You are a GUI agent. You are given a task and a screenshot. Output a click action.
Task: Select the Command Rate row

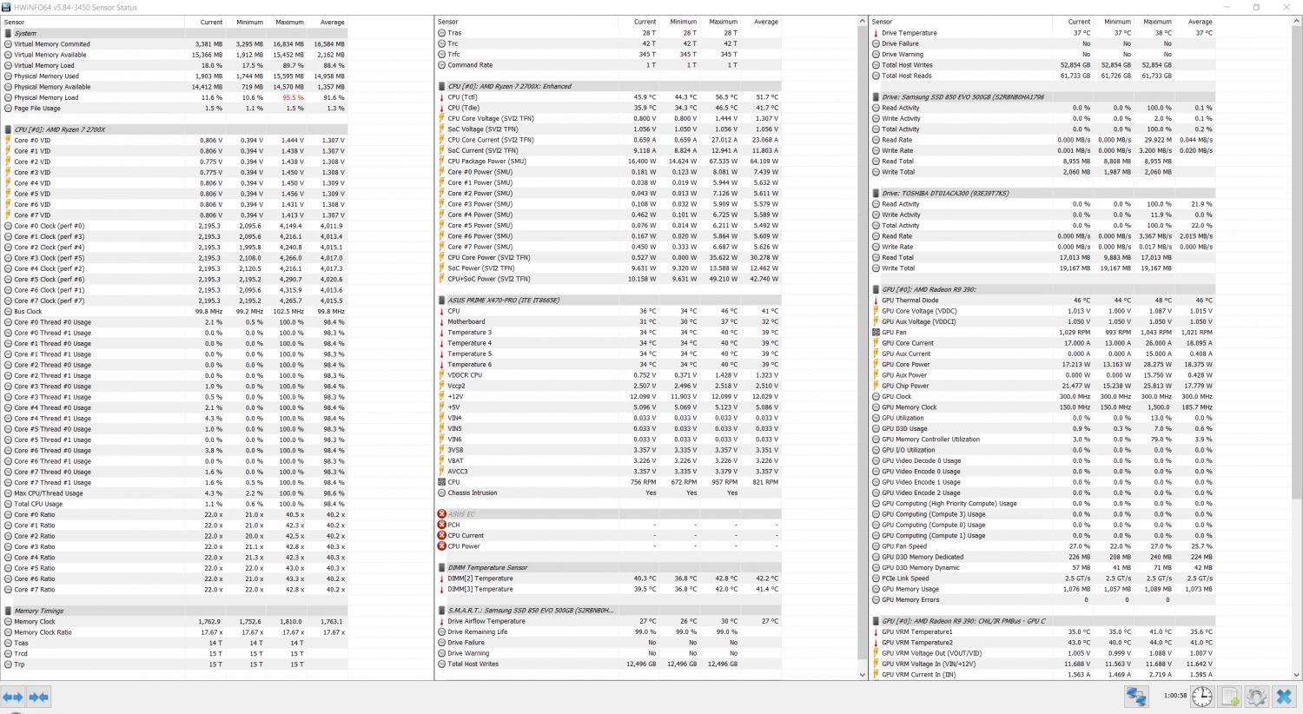click(x=608, y=65)
